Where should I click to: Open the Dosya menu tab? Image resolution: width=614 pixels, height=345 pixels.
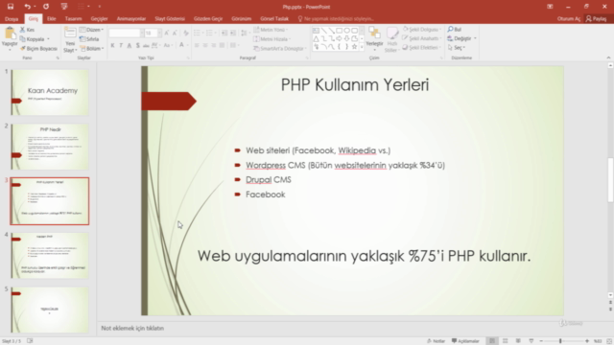click(12, 19)
